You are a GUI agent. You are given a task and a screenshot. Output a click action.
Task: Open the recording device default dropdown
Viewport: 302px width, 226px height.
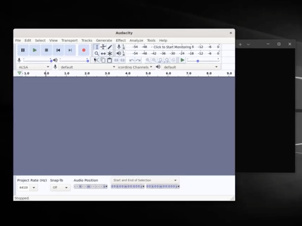pos(88,67)
